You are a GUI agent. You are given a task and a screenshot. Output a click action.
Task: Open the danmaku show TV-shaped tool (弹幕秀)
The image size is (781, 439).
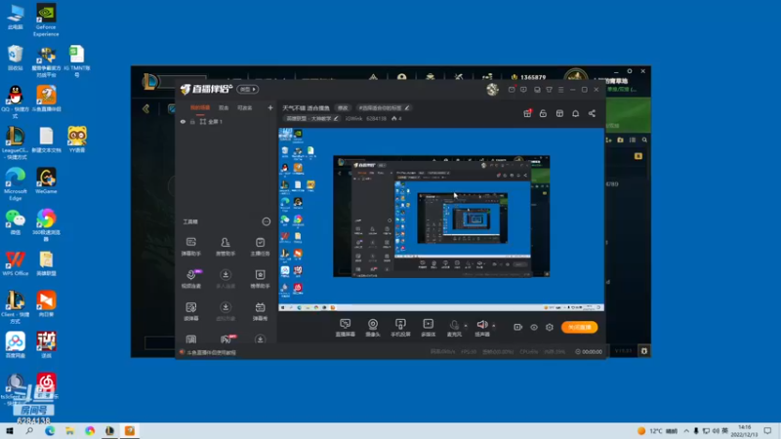260,311
